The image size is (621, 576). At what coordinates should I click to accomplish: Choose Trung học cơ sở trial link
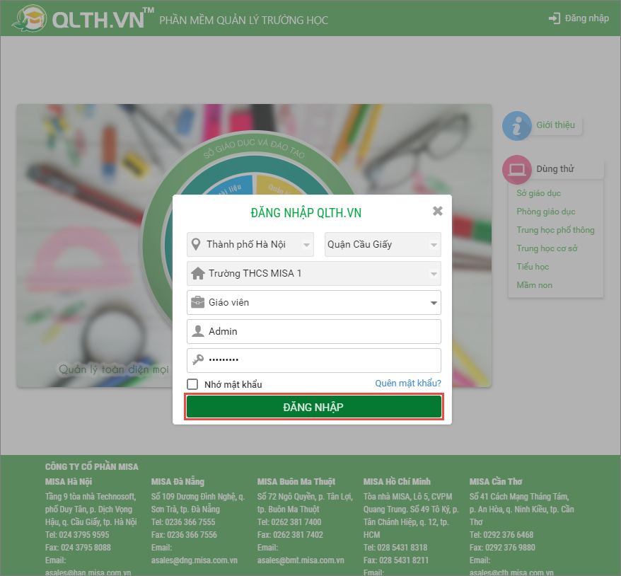click(x=547, y=248)
